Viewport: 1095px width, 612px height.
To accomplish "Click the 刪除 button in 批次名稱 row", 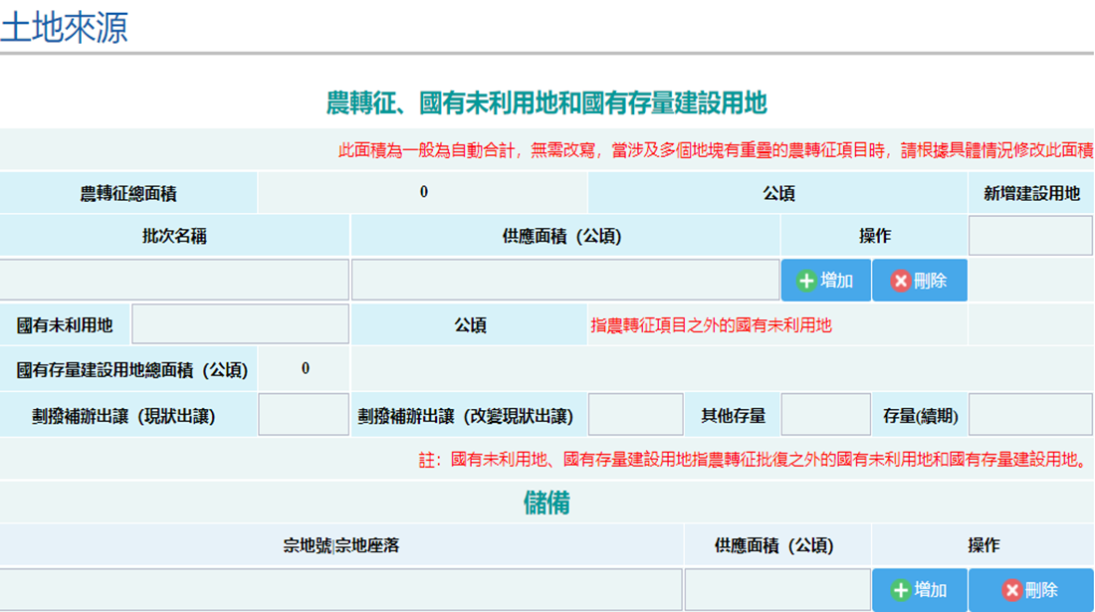I will click(920, 281).
